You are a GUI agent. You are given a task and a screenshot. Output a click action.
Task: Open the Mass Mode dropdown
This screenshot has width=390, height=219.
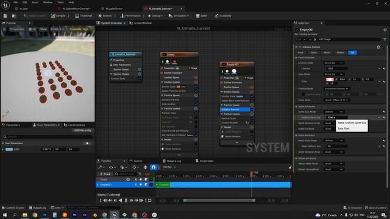pos(336,100)
